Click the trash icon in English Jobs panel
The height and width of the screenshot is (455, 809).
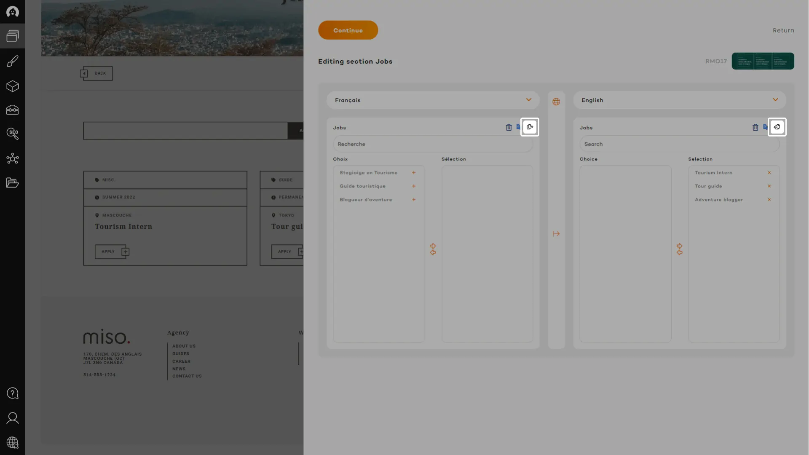[x=755, y=127]
